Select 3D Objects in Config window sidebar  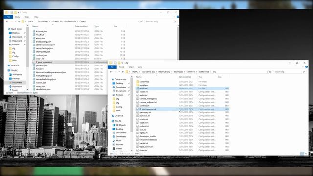pyautogui.click(x=17, y=75)
